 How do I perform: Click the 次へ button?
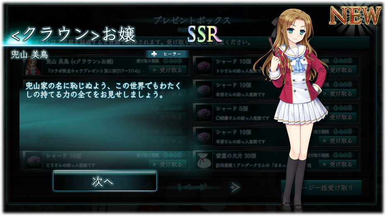[x=105, y=181]
